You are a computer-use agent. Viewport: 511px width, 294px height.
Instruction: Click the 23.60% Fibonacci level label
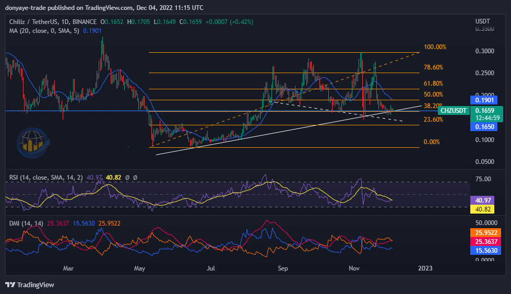433,120
